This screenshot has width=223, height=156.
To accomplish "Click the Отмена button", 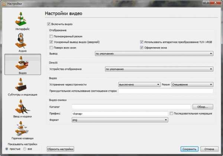I will pos(209,149).
